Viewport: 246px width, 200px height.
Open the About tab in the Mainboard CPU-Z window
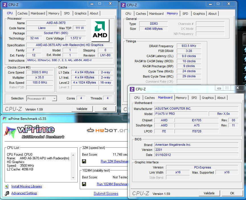tap(221, 98)
